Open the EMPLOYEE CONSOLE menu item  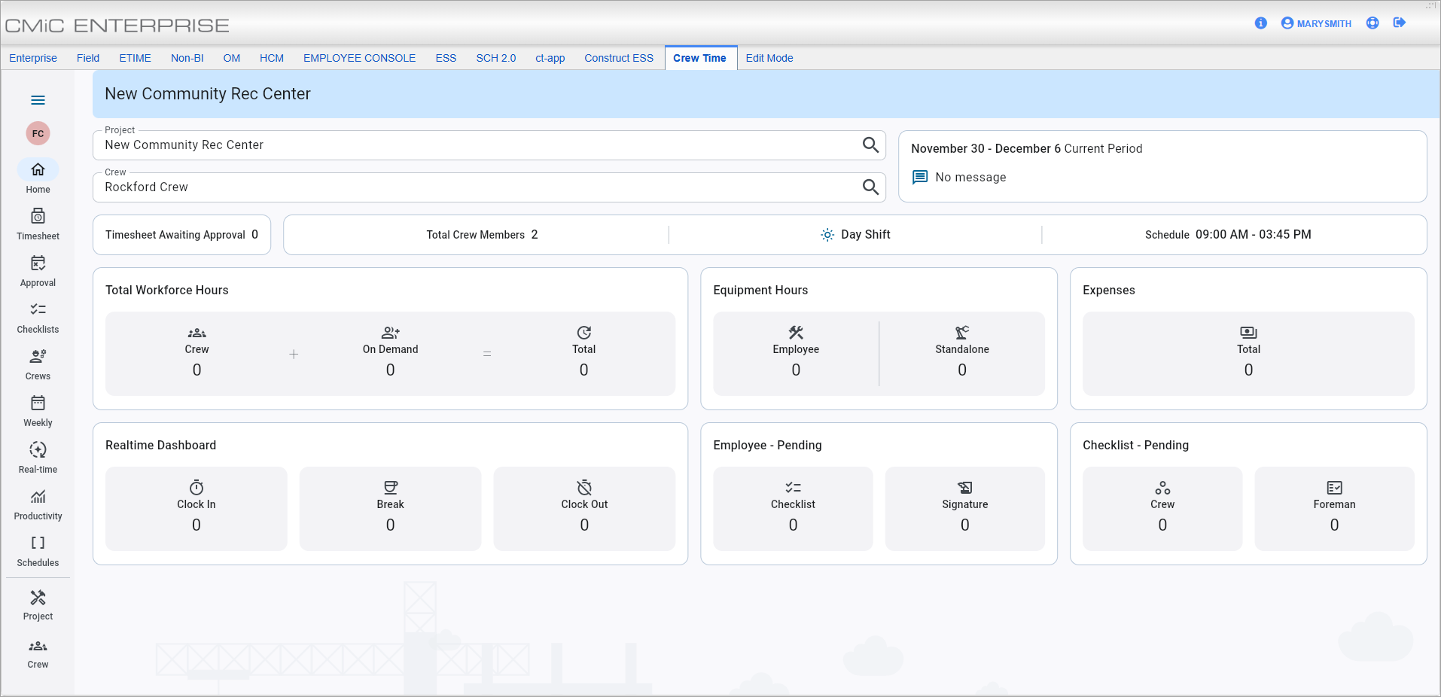359,58
